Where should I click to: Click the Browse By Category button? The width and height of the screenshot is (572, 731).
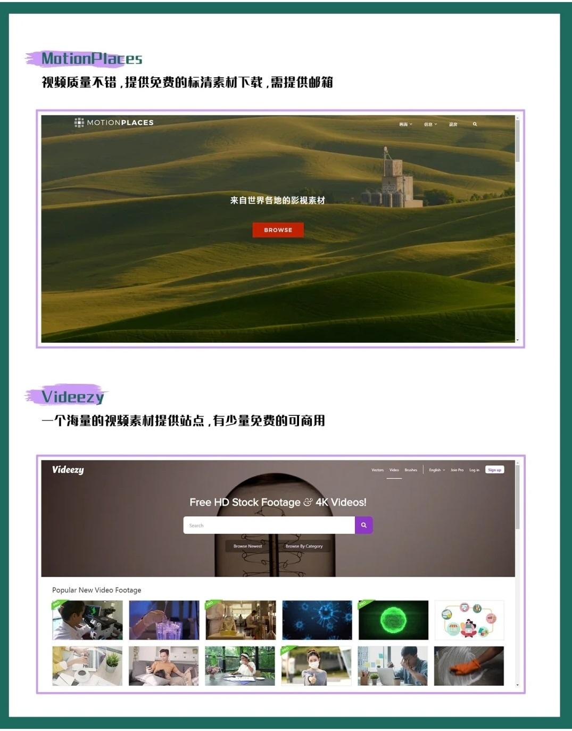tap(304, 546)
